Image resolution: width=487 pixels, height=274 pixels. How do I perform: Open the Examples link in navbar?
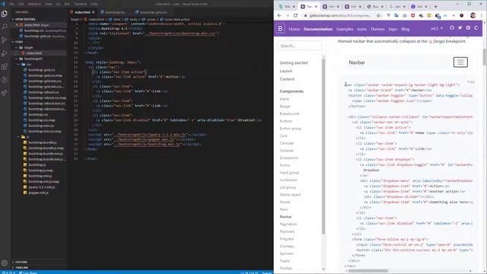click(x=345, y=29)
